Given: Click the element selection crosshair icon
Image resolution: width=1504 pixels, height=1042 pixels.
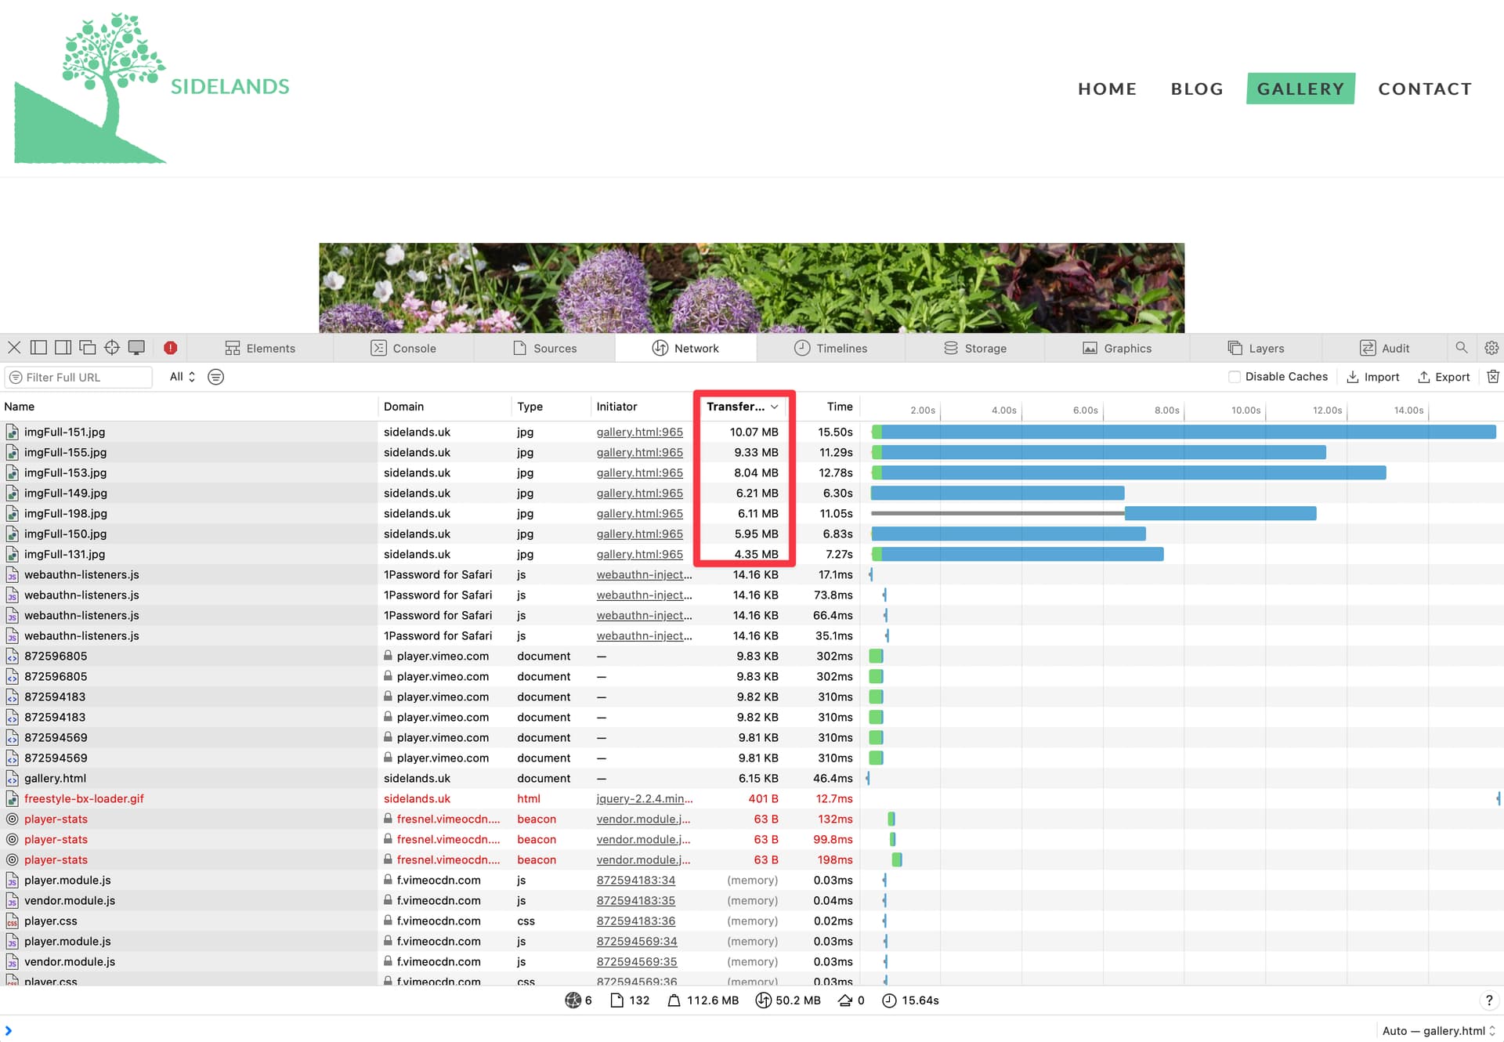Looking at the screenshot, I should [112, 348].
